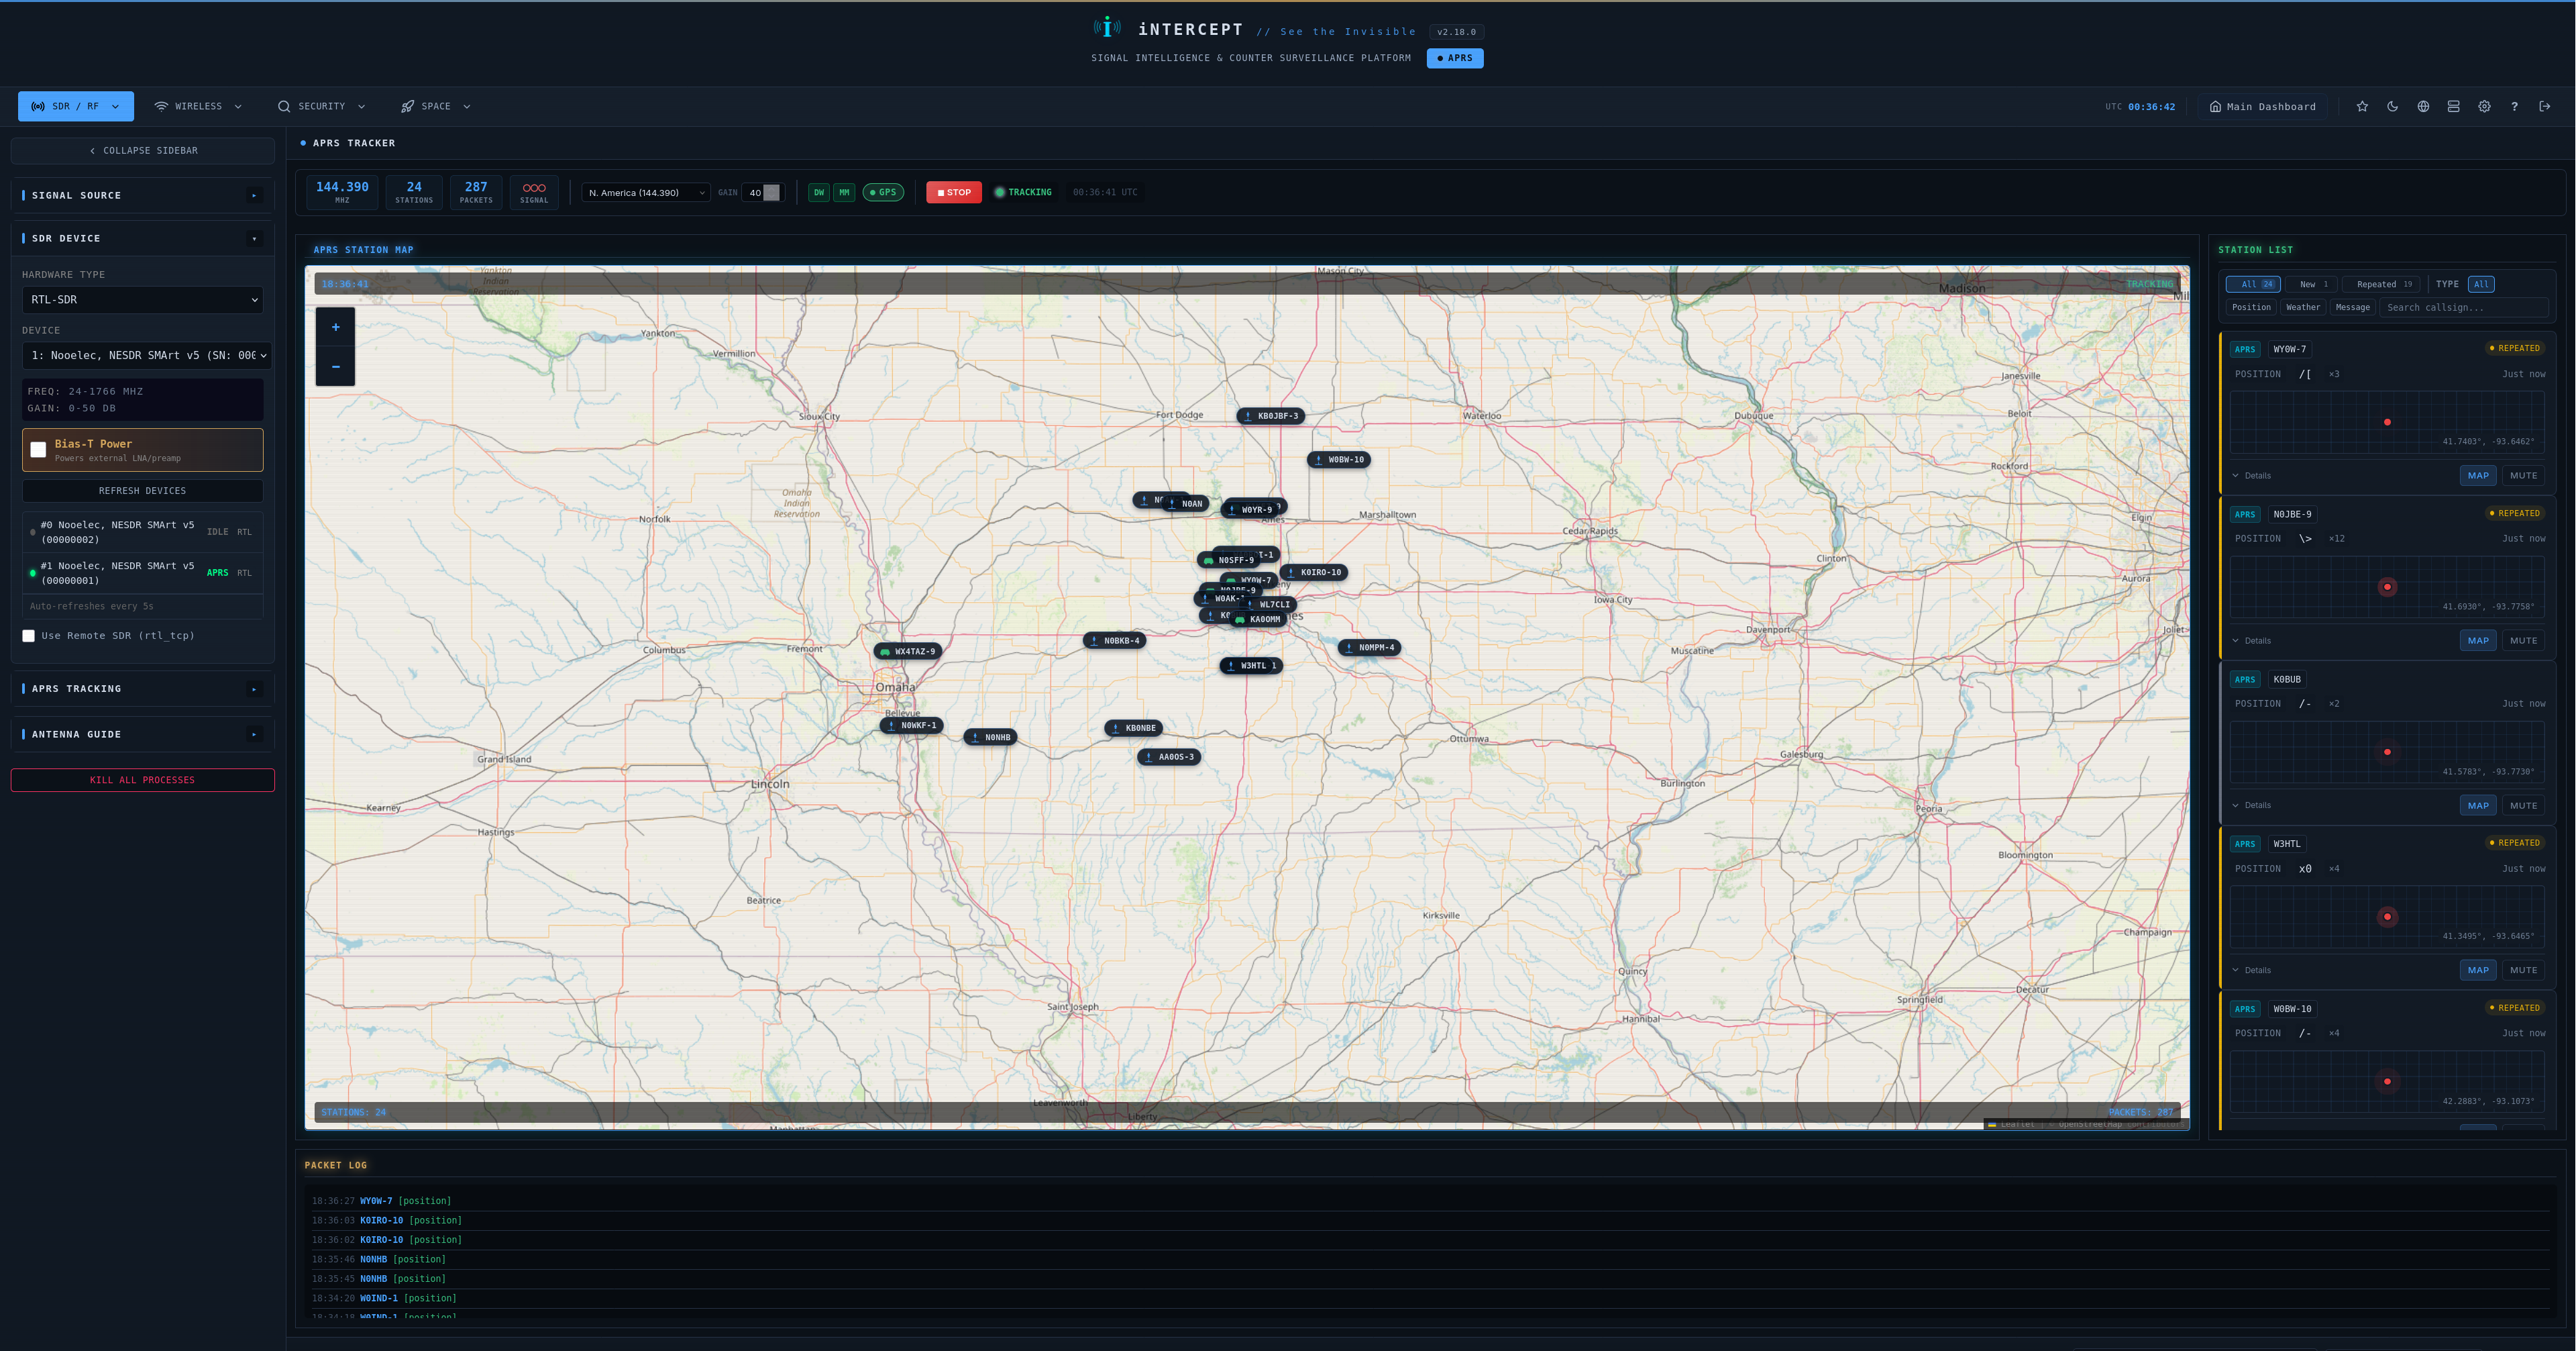
Task: Click the server/device icon in the top bar
Action: tap(2453, 106)
